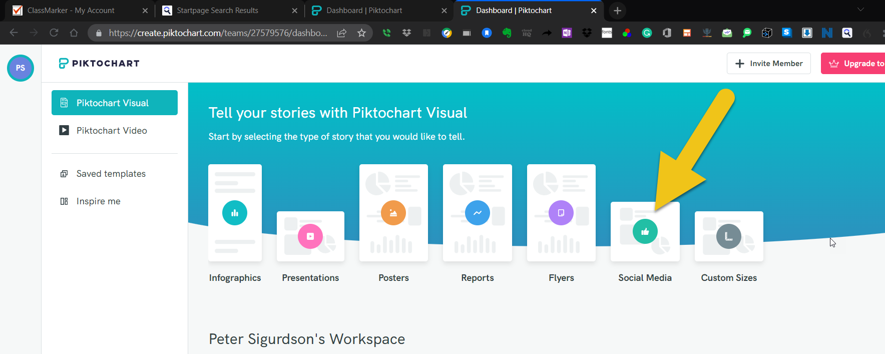885x354 pixels.
Task: Click the URL address bar
Action: click(x=218, y=33)
